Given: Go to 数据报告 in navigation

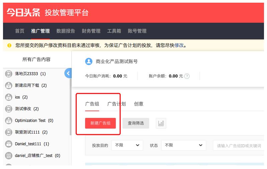Looking at the screenshot, I should (66, 31).
